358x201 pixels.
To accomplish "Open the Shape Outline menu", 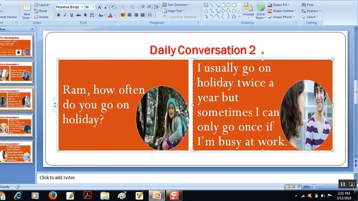I will 282,11.
